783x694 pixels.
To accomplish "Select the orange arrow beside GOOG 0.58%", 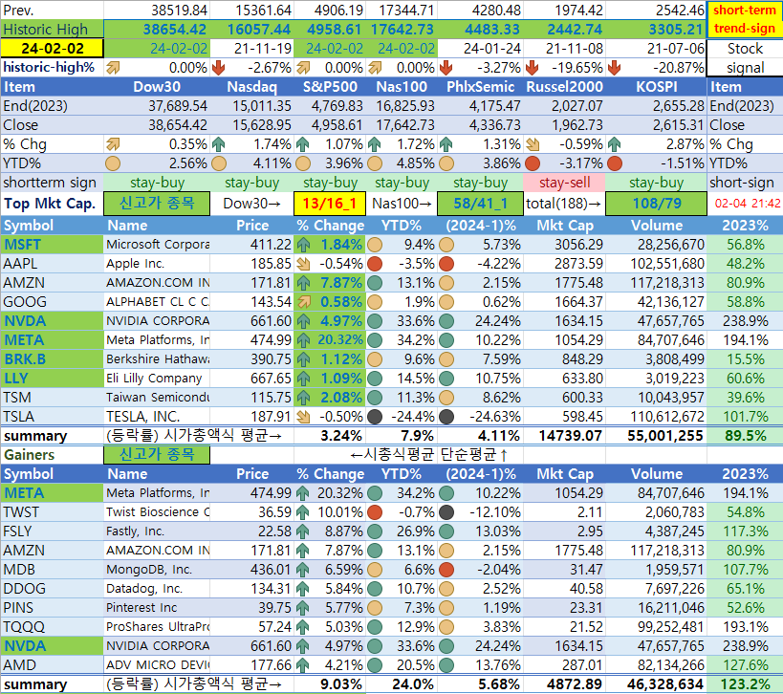I will pyautogui.click(x=303, y=302).
